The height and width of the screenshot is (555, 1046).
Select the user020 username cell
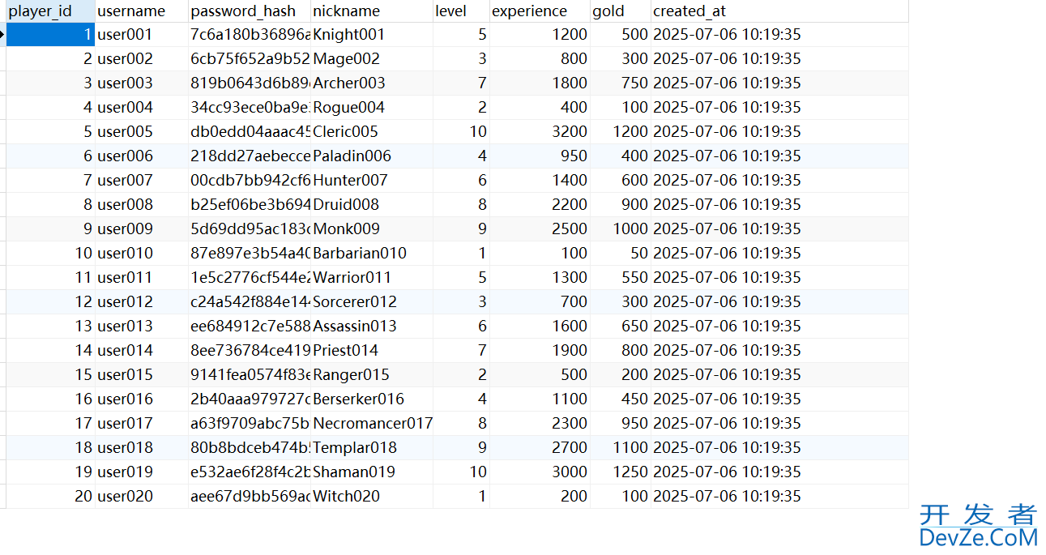[x=141, y=496]
